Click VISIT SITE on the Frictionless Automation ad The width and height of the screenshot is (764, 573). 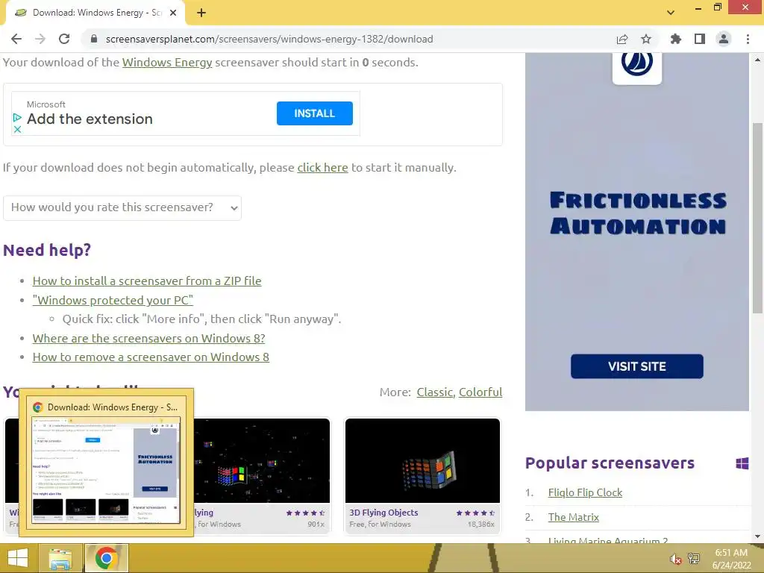point(637,366)
